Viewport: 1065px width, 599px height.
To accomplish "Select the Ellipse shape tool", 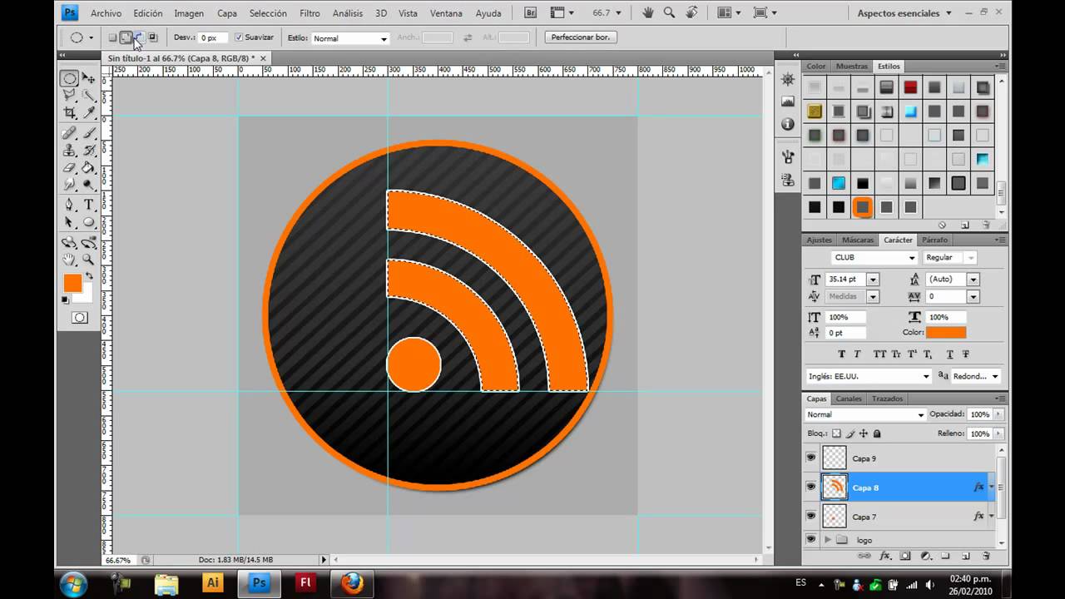I will (88, 222).
